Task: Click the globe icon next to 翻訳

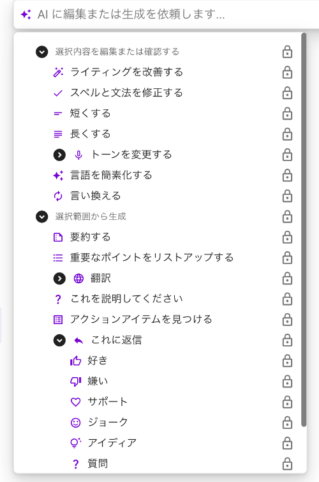Action: [78, 279]
